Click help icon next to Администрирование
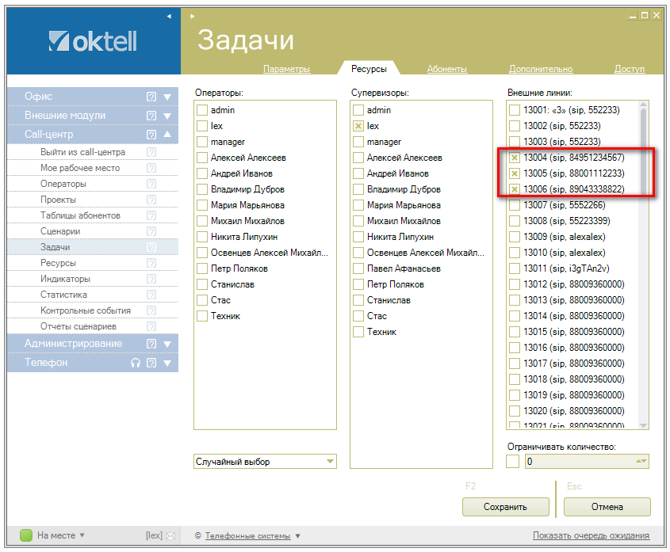 151,344
